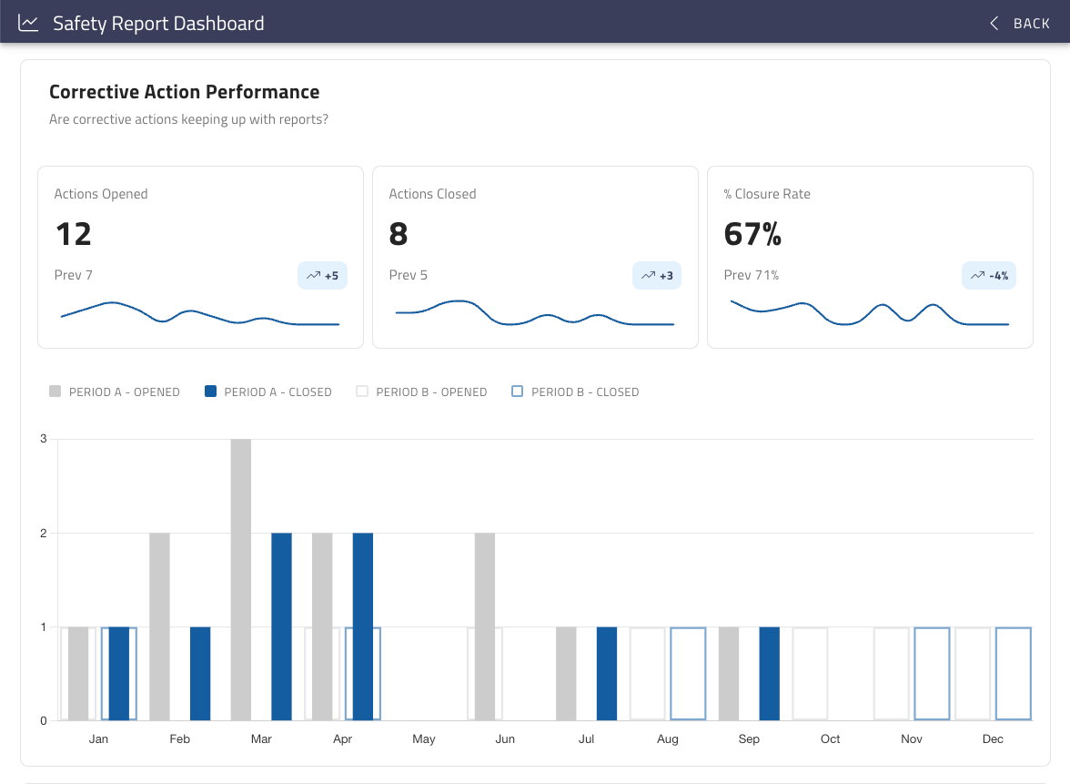Click the 'May' axis label
This screenshot has width=1070, height=784.
click(x=424, y=739)
